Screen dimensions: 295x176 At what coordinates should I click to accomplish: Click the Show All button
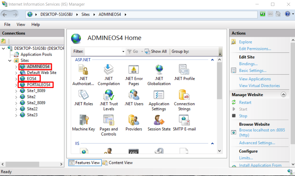(x=156, y=52)
